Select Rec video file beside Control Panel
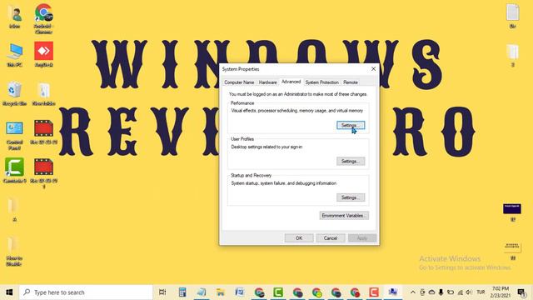This screenshot has width=533, height=300. (43, 132)
